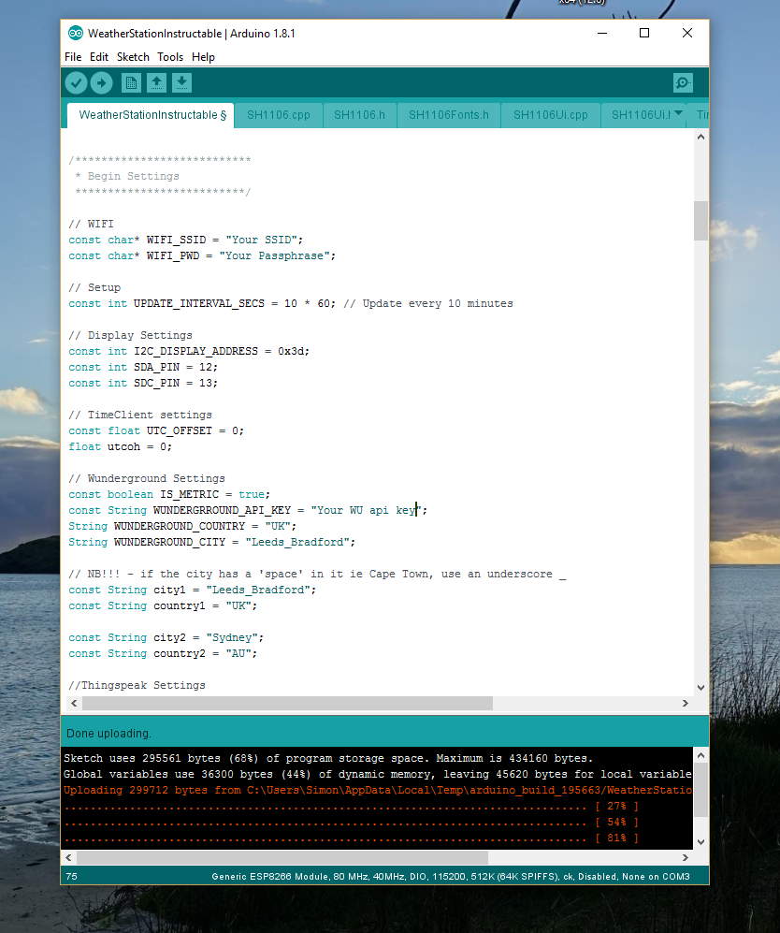Screen dimensions: 780x933
Task: Open the Edit menu
Action: point(99,57)
